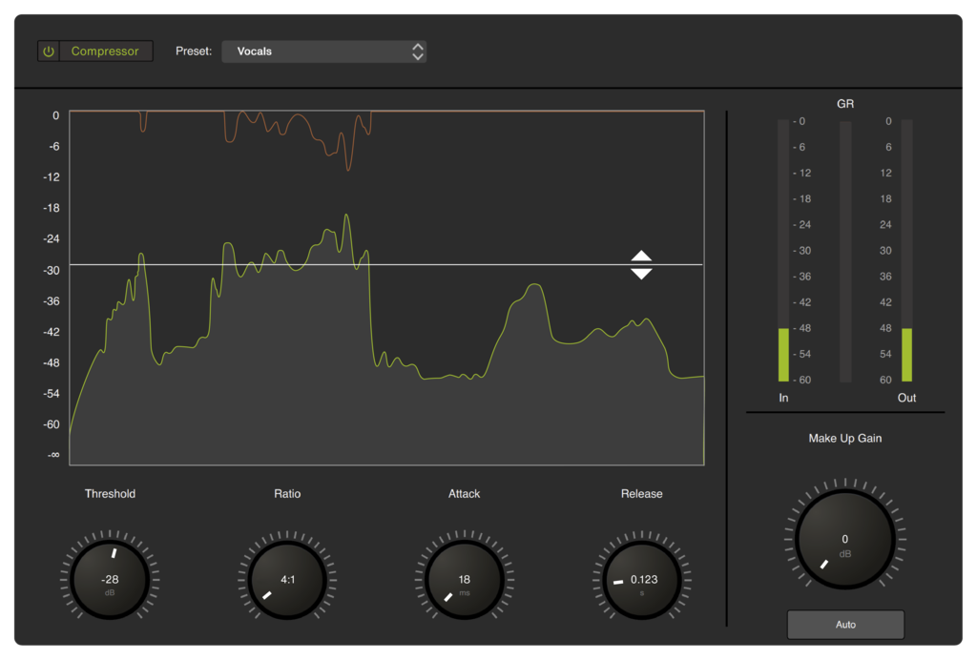977x660 pixels.
Task: Click the Ratio label
Action: click(x=287, y=494)
